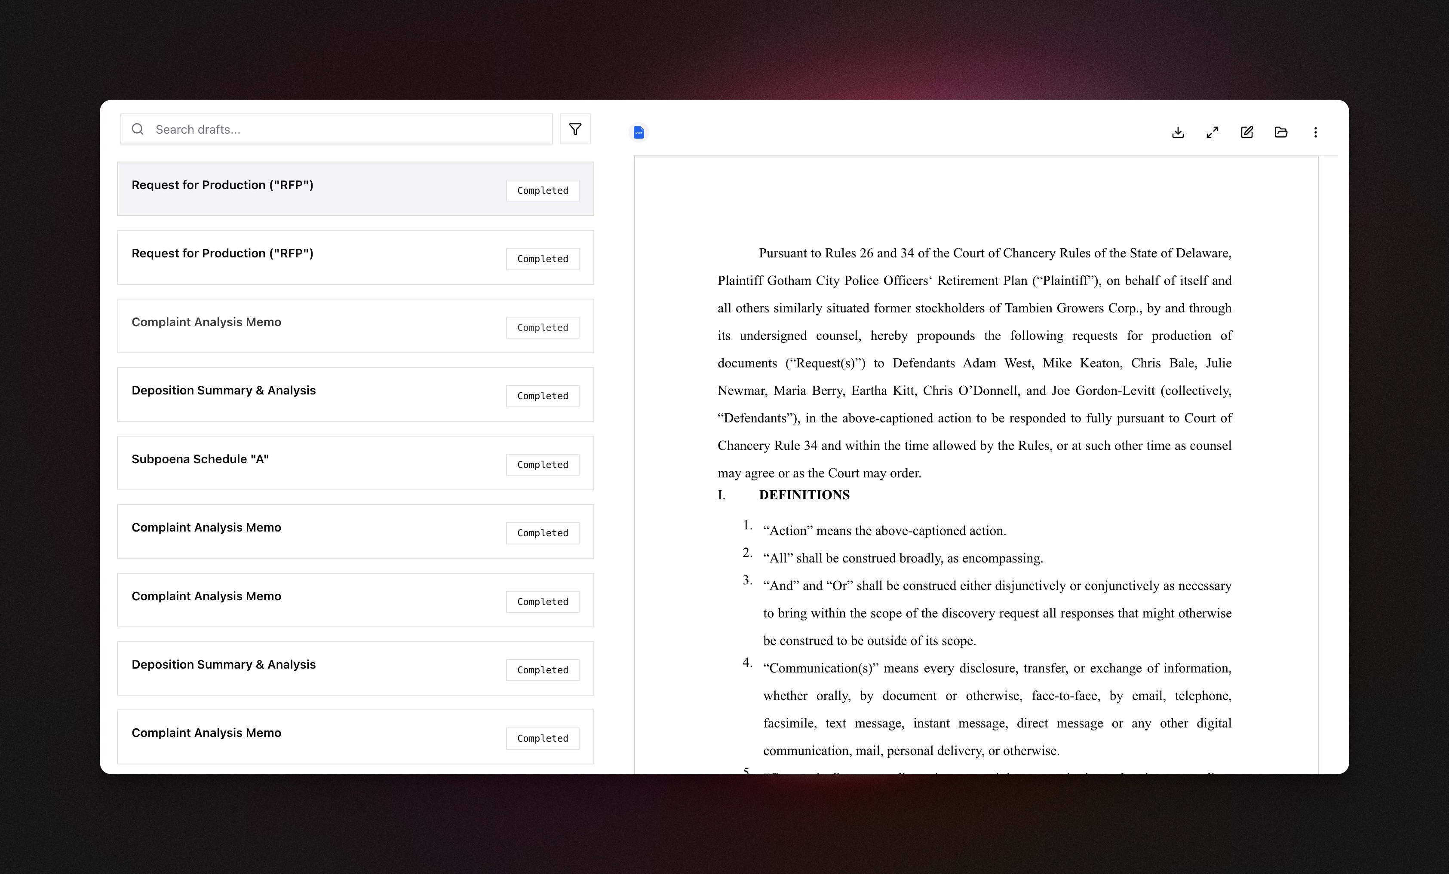Click the DEFINITIONS heading in document

(804, 495)
